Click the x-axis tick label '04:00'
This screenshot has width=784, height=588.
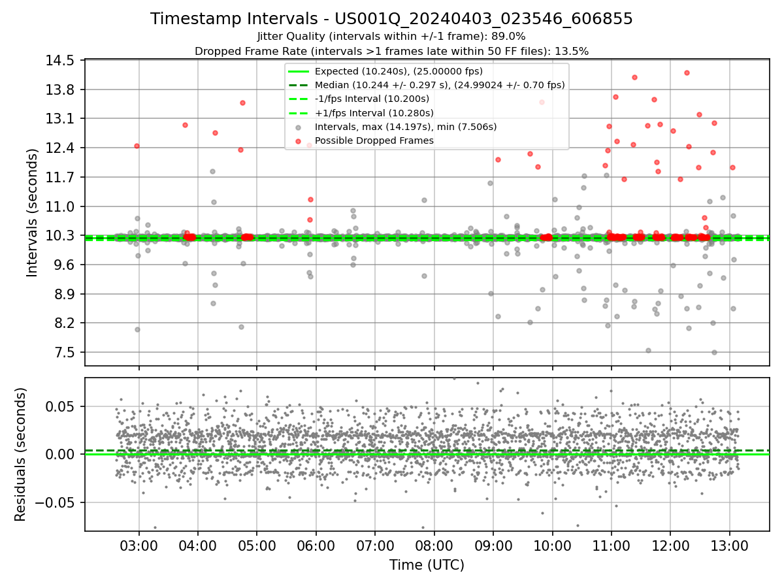coord(197,546)
